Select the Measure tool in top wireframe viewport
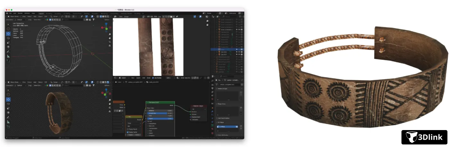This screenshot has height=147, width=450. [x=8, y=56]
